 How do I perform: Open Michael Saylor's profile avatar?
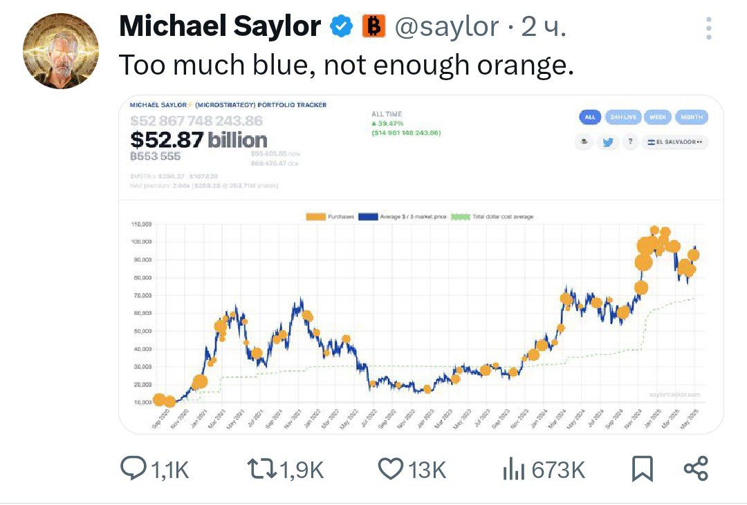pyautogui.click(x=61, y=51)
